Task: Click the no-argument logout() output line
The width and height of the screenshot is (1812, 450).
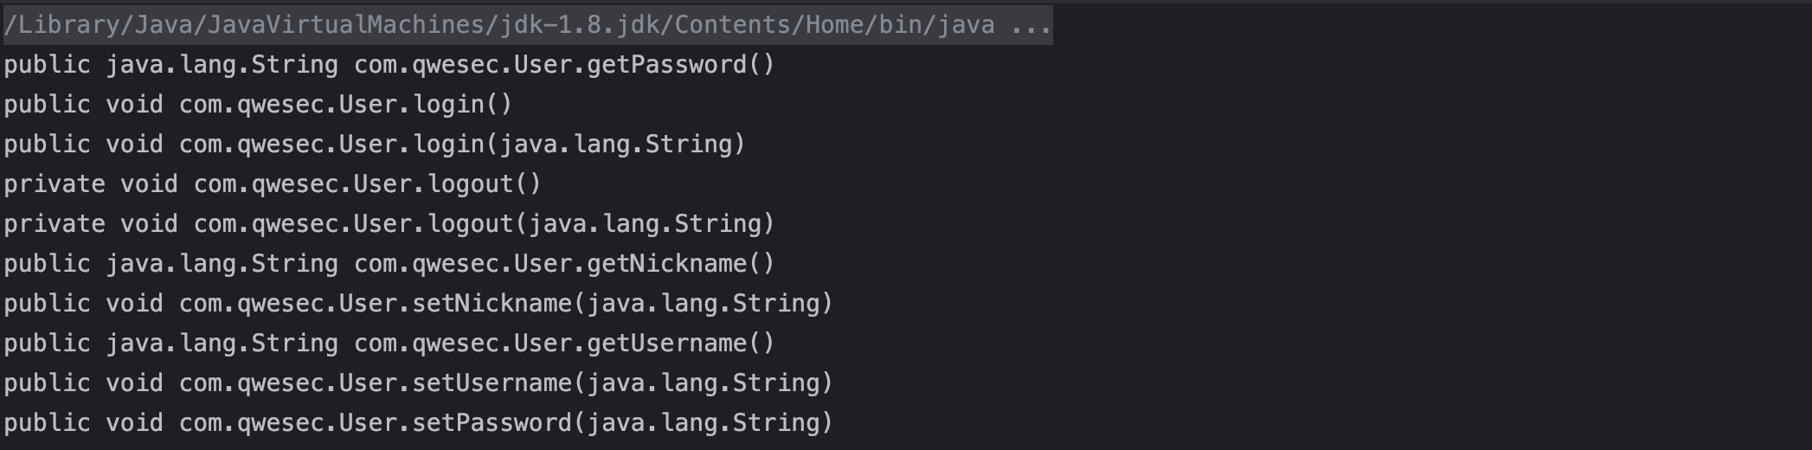Action: [x=273, y=184]
